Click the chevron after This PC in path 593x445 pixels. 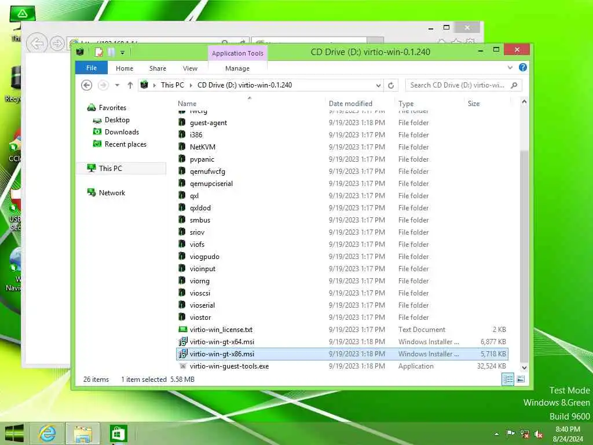(191, 86)
